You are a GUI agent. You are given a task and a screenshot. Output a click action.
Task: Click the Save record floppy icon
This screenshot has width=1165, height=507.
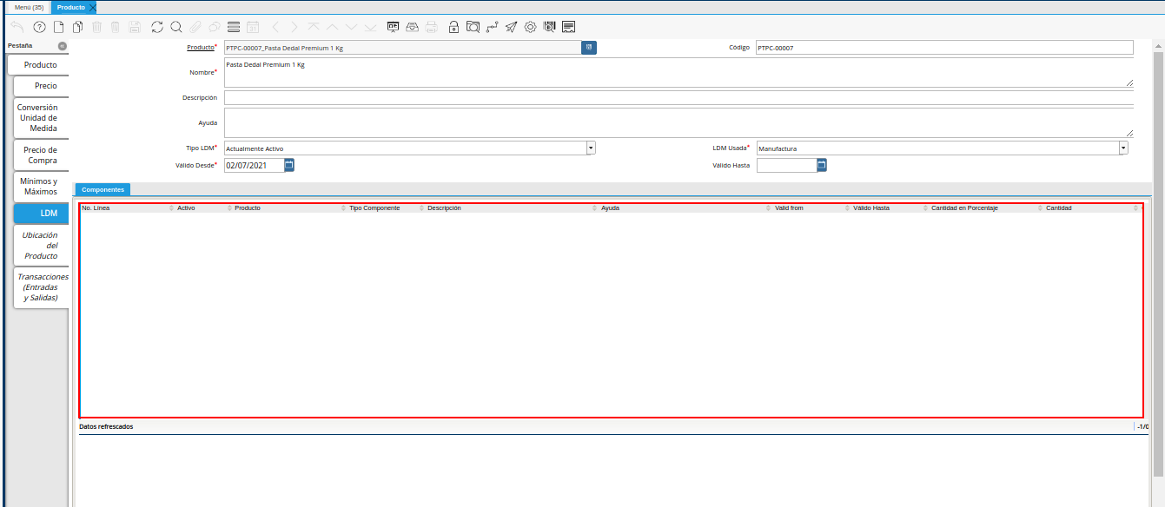pos(134,27)
